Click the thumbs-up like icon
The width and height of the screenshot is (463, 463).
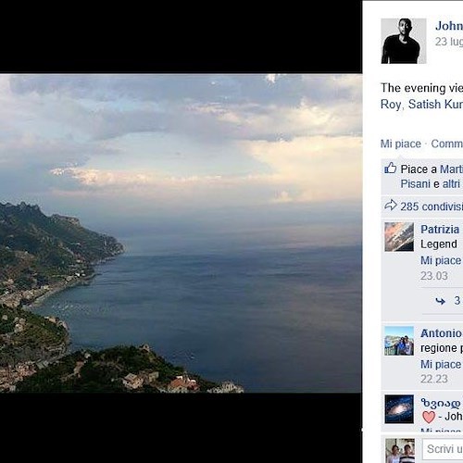click(x=391, y=168)
